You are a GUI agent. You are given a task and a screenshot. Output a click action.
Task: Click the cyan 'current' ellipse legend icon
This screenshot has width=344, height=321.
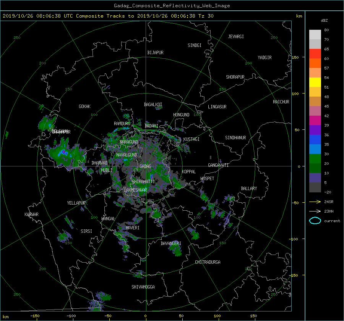coord(315,221)
